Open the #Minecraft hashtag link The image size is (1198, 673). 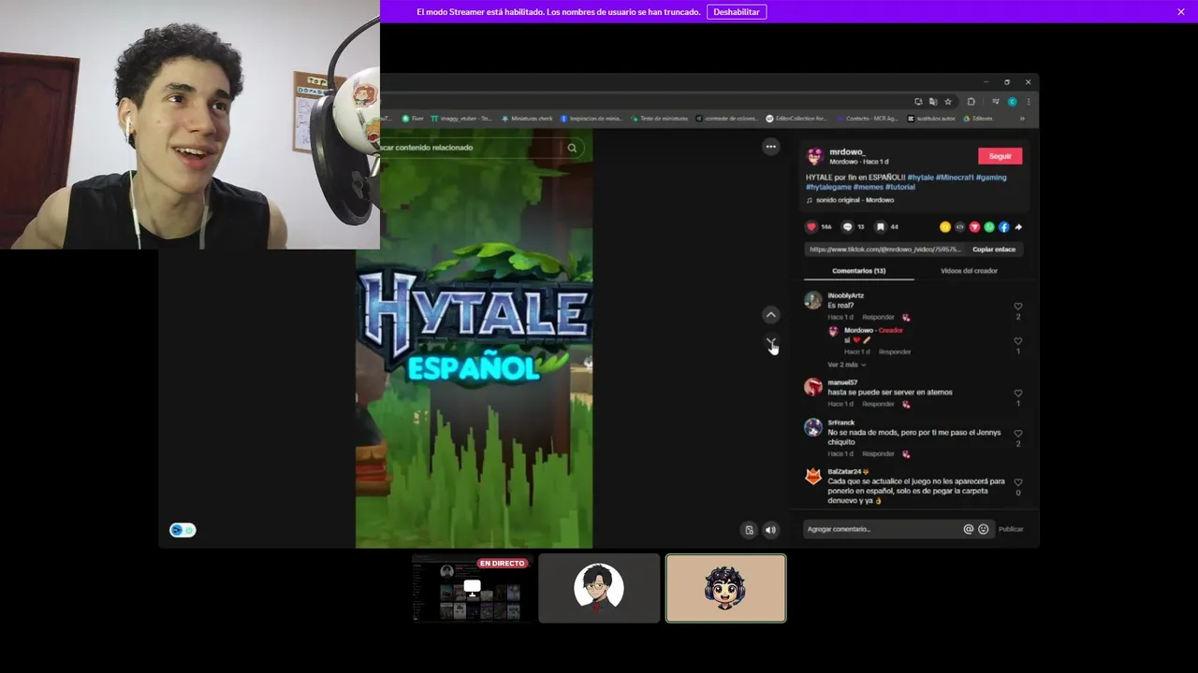point(954,177)
